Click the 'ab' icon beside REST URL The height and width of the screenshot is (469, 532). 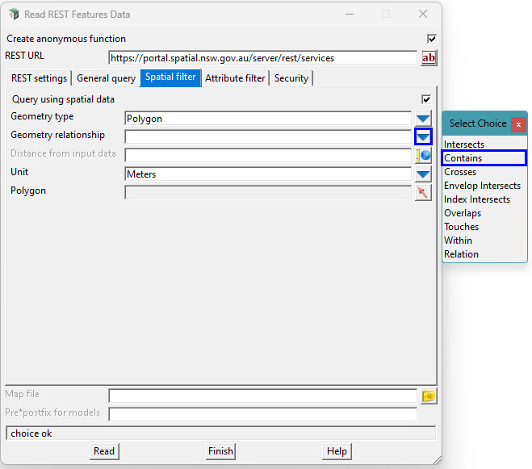point(428,58)
